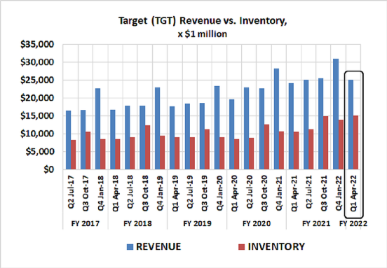Click the $15,000 axis label
Image resolution: width=387 pixels, height=268 pixels.
coord(37,116)
